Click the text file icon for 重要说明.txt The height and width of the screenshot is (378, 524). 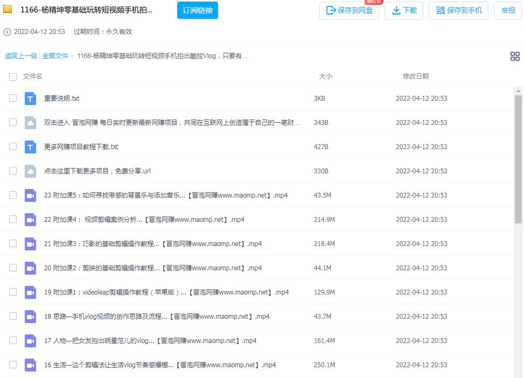coord(31,99)
